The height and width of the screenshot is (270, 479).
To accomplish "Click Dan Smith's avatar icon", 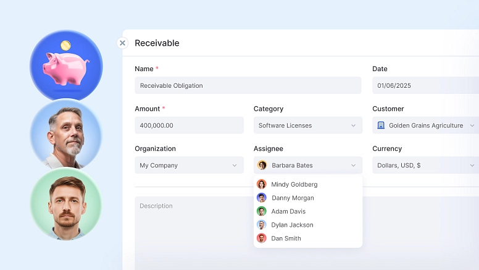I will [262, 238].
